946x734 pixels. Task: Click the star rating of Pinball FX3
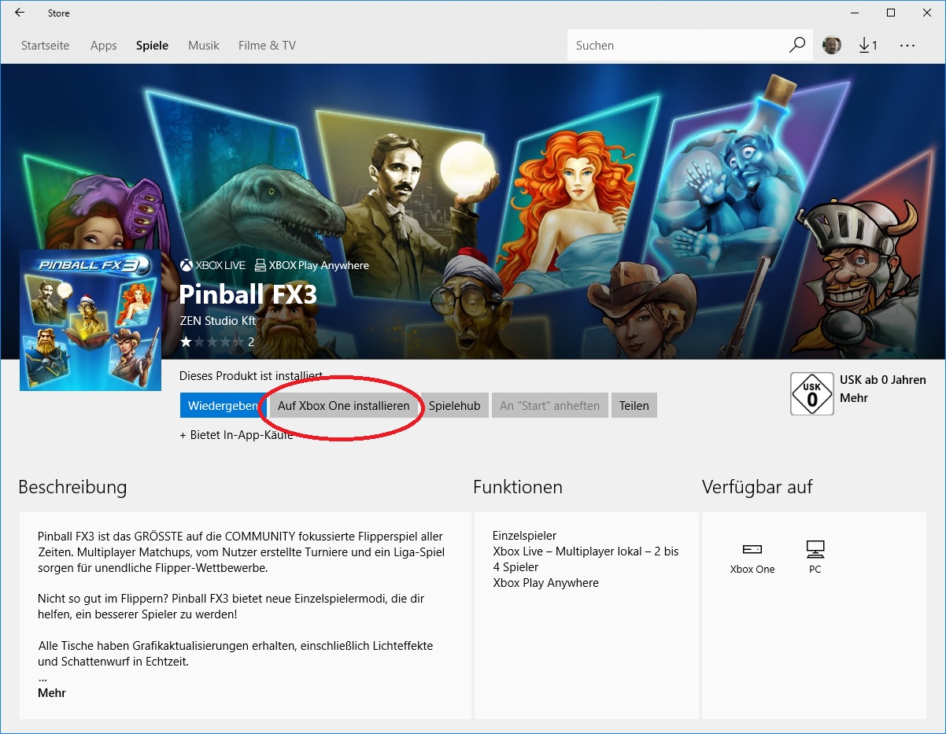(210, 341)
